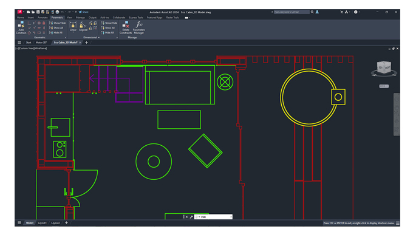Screen dimensions: 413x243
Task: Click Show All in the Dimensional panel
Action: pyautogui.click(x=109, y=27)
